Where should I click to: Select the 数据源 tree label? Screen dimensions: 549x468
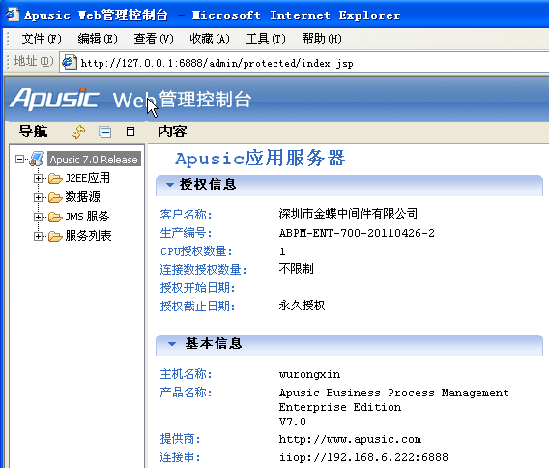point(82,197)
